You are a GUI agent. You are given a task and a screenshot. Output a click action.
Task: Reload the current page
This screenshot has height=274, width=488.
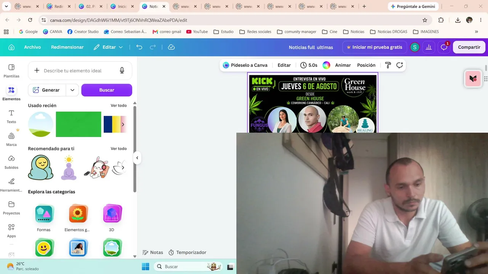[30, 20]
